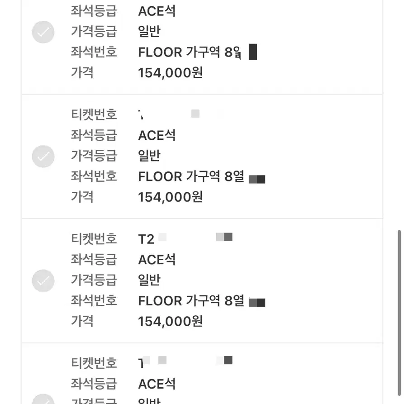
Task: Click the 154,000원 price in the T2 ticket
Action: coord(170,321)
